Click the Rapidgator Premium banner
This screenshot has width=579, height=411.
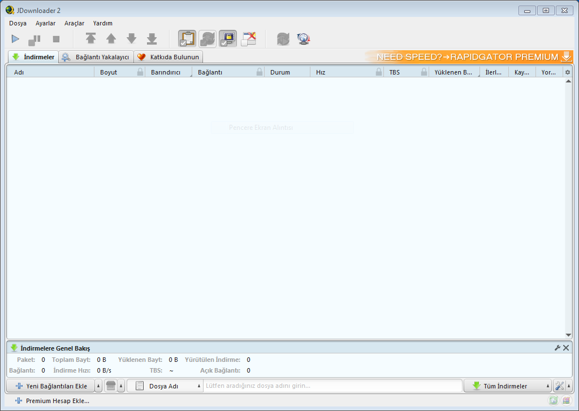[469, 57]
